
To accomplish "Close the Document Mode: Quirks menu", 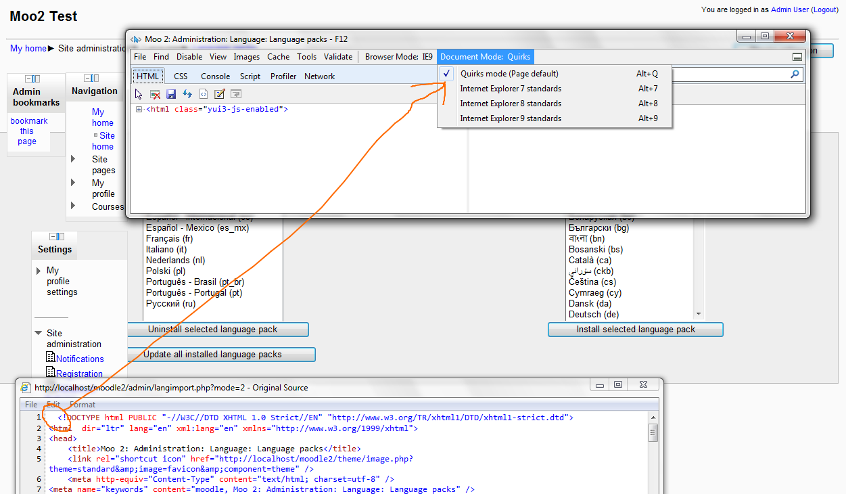I will [x=486, y=57].
